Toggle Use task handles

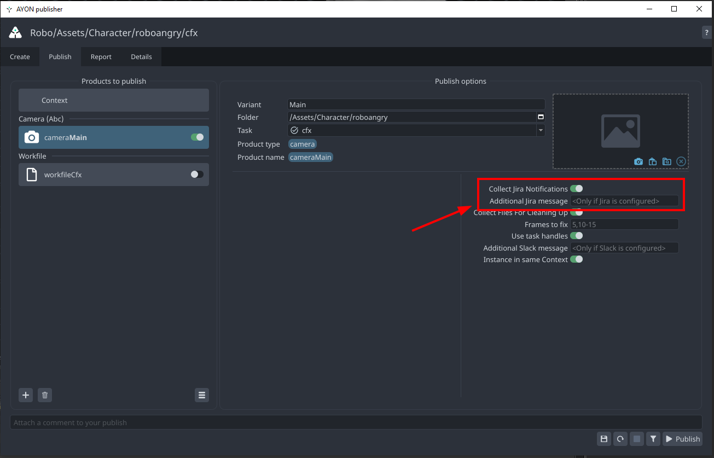577,236
